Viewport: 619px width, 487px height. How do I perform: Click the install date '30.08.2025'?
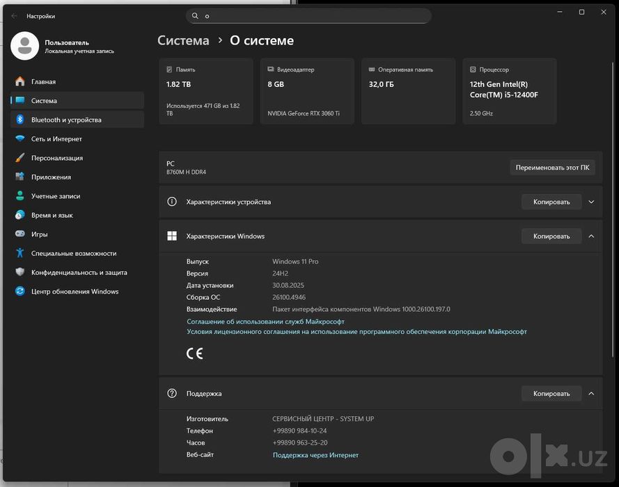tap(288, 285)
